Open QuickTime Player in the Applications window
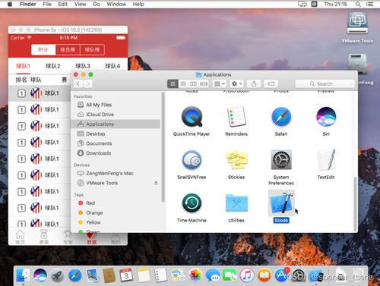The height and width of the screenshot is (286, 380). pyautogui.click(x=192, y=117)
